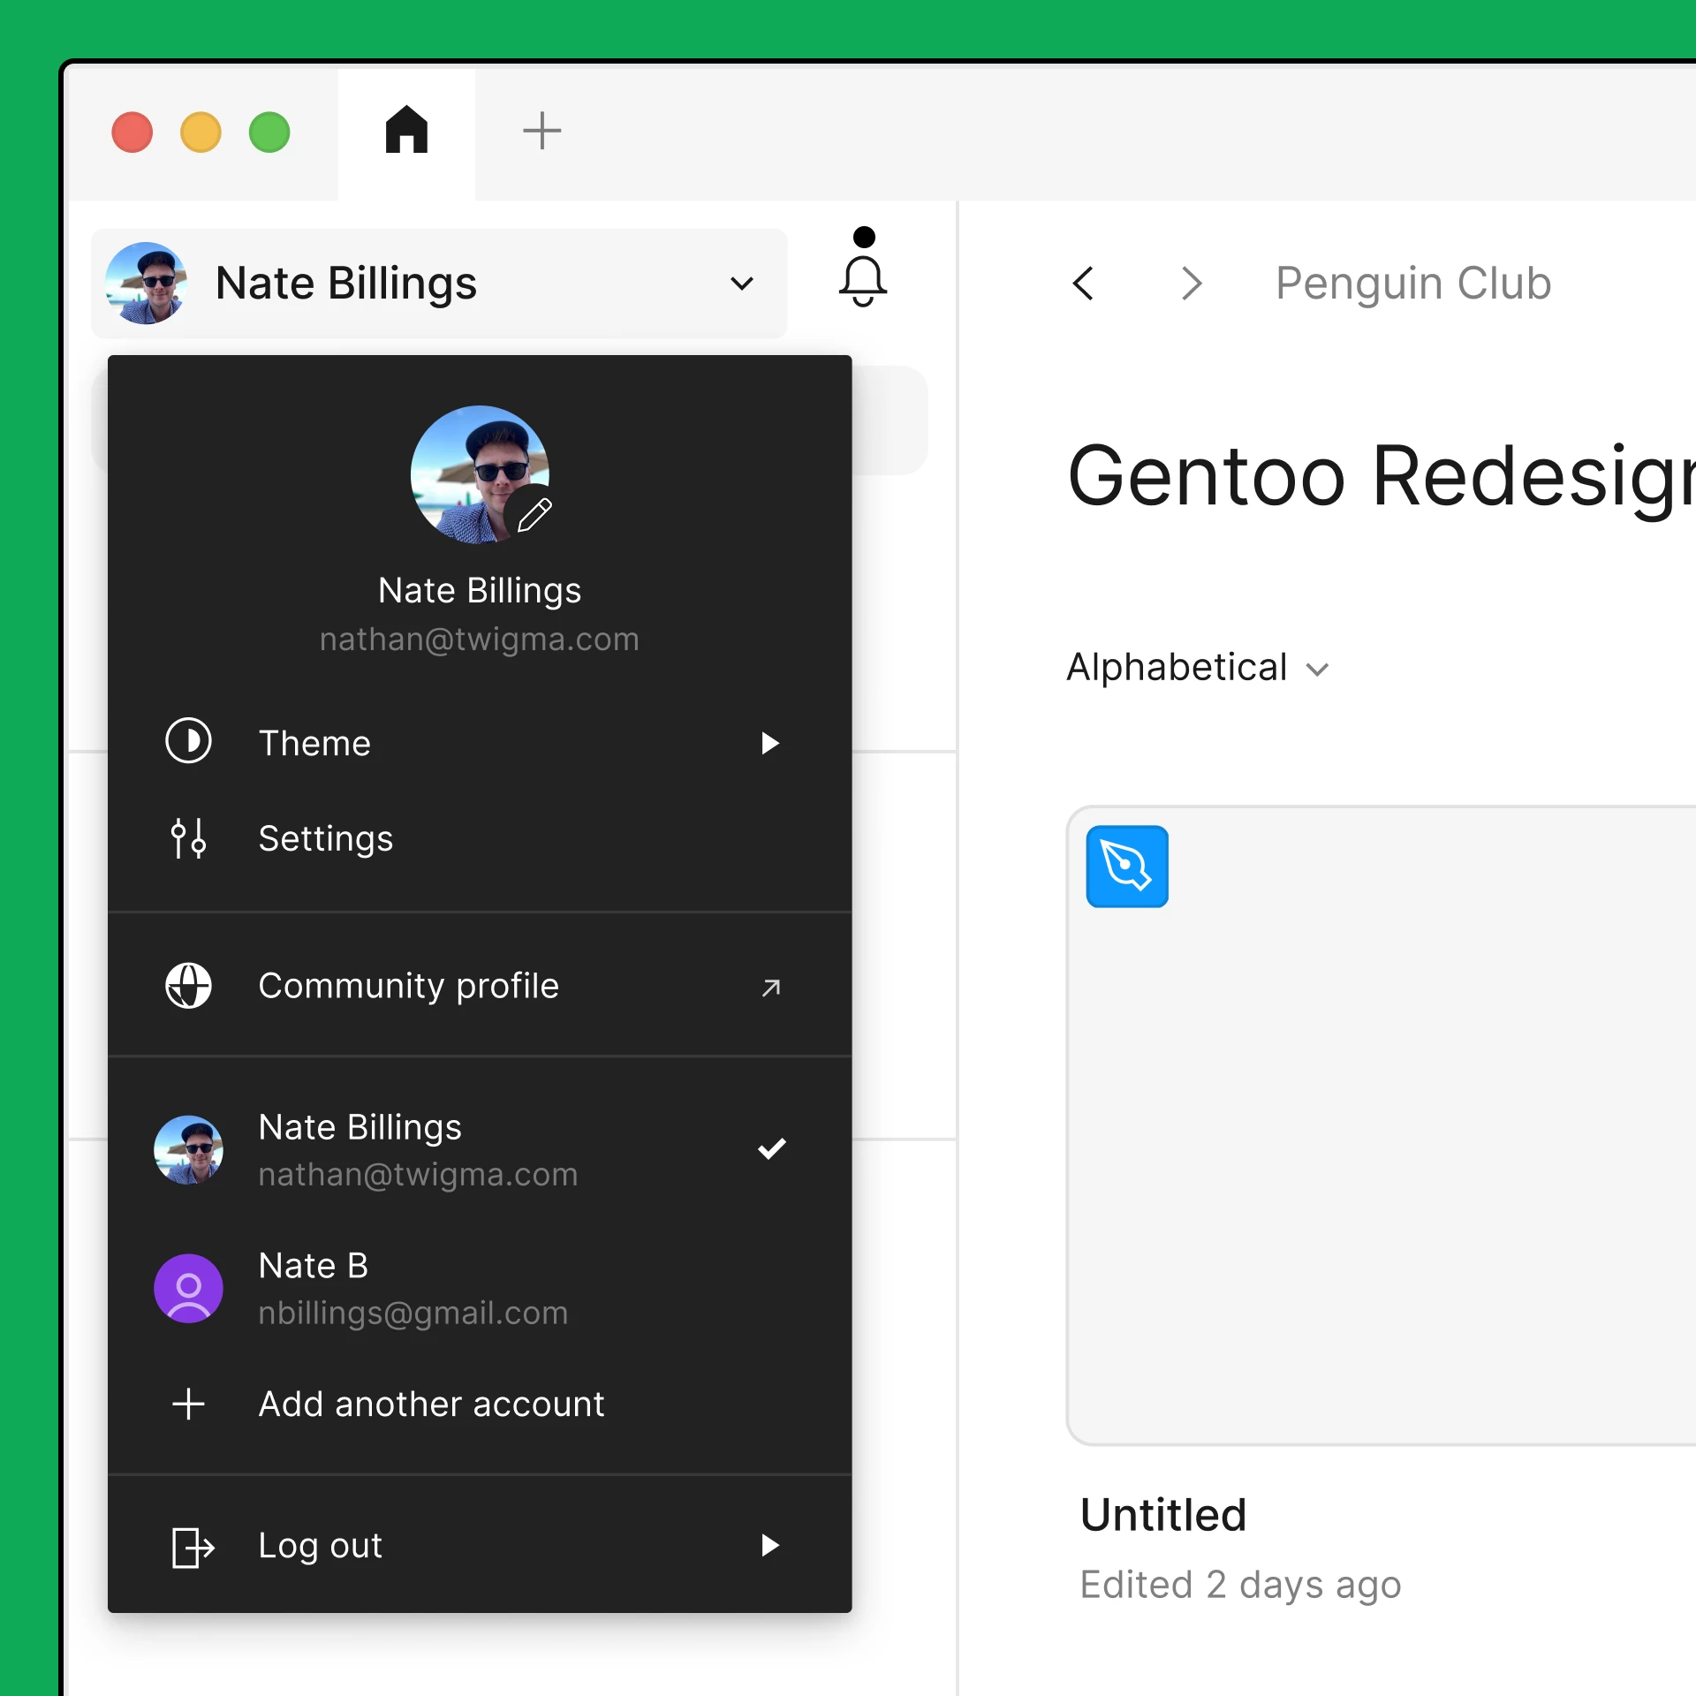Viewport: 1696px width, 1696px height.
Task: Click the Log out door icon
Action: point(192,1547)
